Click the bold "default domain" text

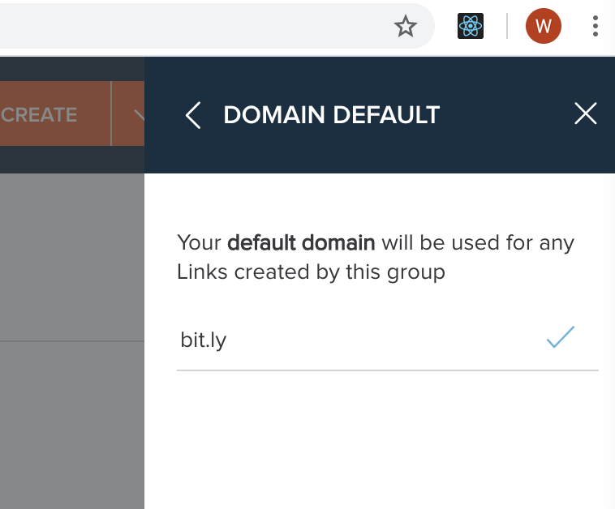(301, 242)
